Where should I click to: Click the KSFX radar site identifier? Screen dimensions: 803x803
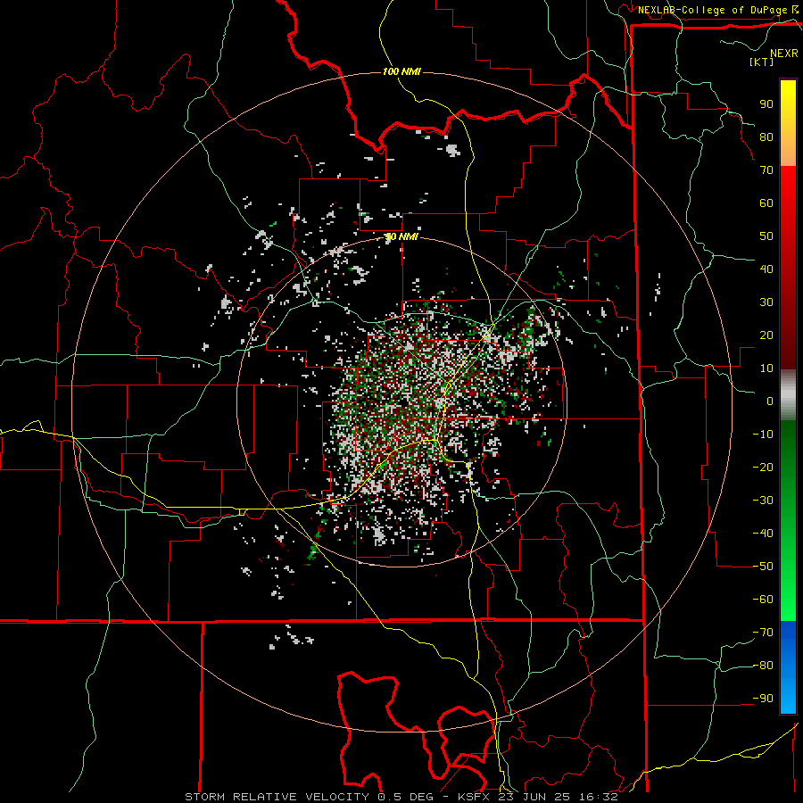tap(475, 797)
